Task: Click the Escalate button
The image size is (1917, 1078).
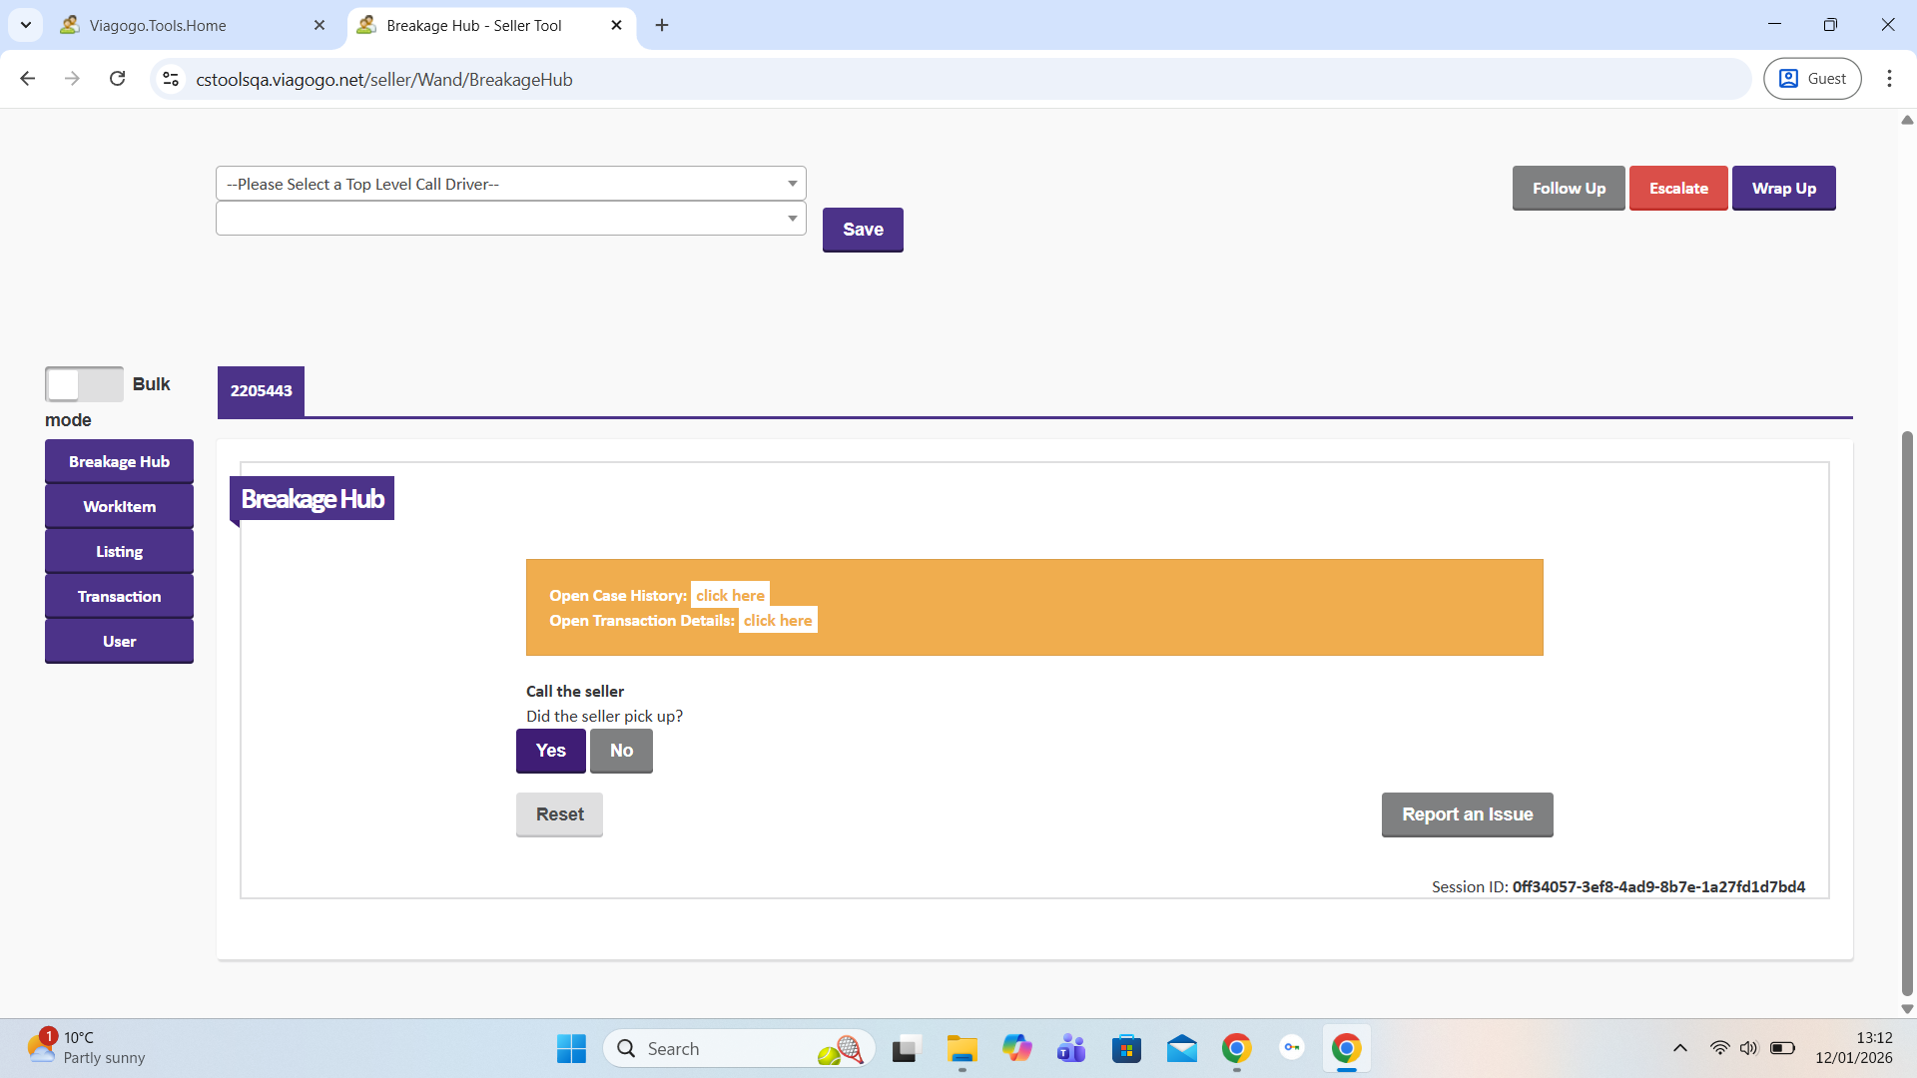Action: (1677, 188)
